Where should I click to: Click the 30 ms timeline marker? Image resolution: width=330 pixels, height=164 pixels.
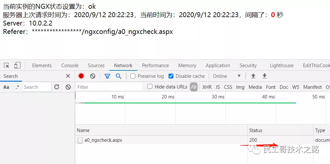(x=218, y=97)
